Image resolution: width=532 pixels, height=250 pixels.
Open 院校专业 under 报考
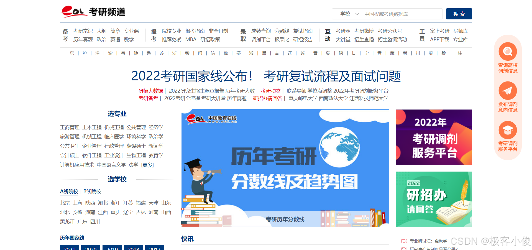point(172,31)
